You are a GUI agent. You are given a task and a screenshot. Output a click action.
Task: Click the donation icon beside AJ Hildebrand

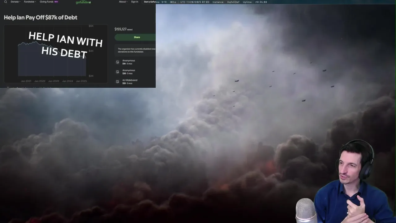[x=118, y=81]
